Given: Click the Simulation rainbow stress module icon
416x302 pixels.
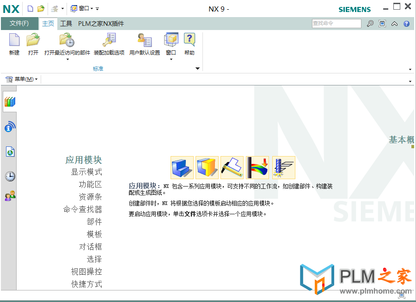Looking at the screenshot, I should 257,168.
